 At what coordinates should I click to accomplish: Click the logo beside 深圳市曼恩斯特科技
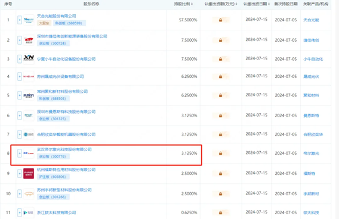point(29,115)
